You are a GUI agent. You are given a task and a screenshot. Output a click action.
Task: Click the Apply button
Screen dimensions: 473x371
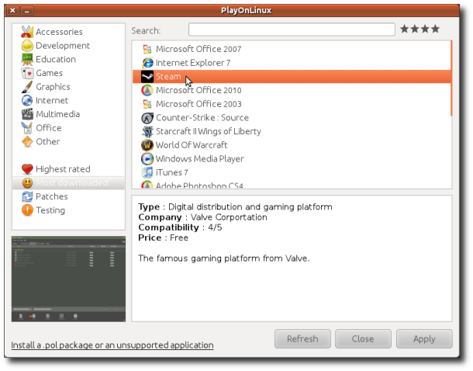(x=424, y=338)
